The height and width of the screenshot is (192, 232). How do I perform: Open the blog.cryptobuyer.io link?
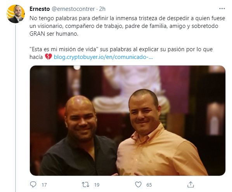pos(103,57)
